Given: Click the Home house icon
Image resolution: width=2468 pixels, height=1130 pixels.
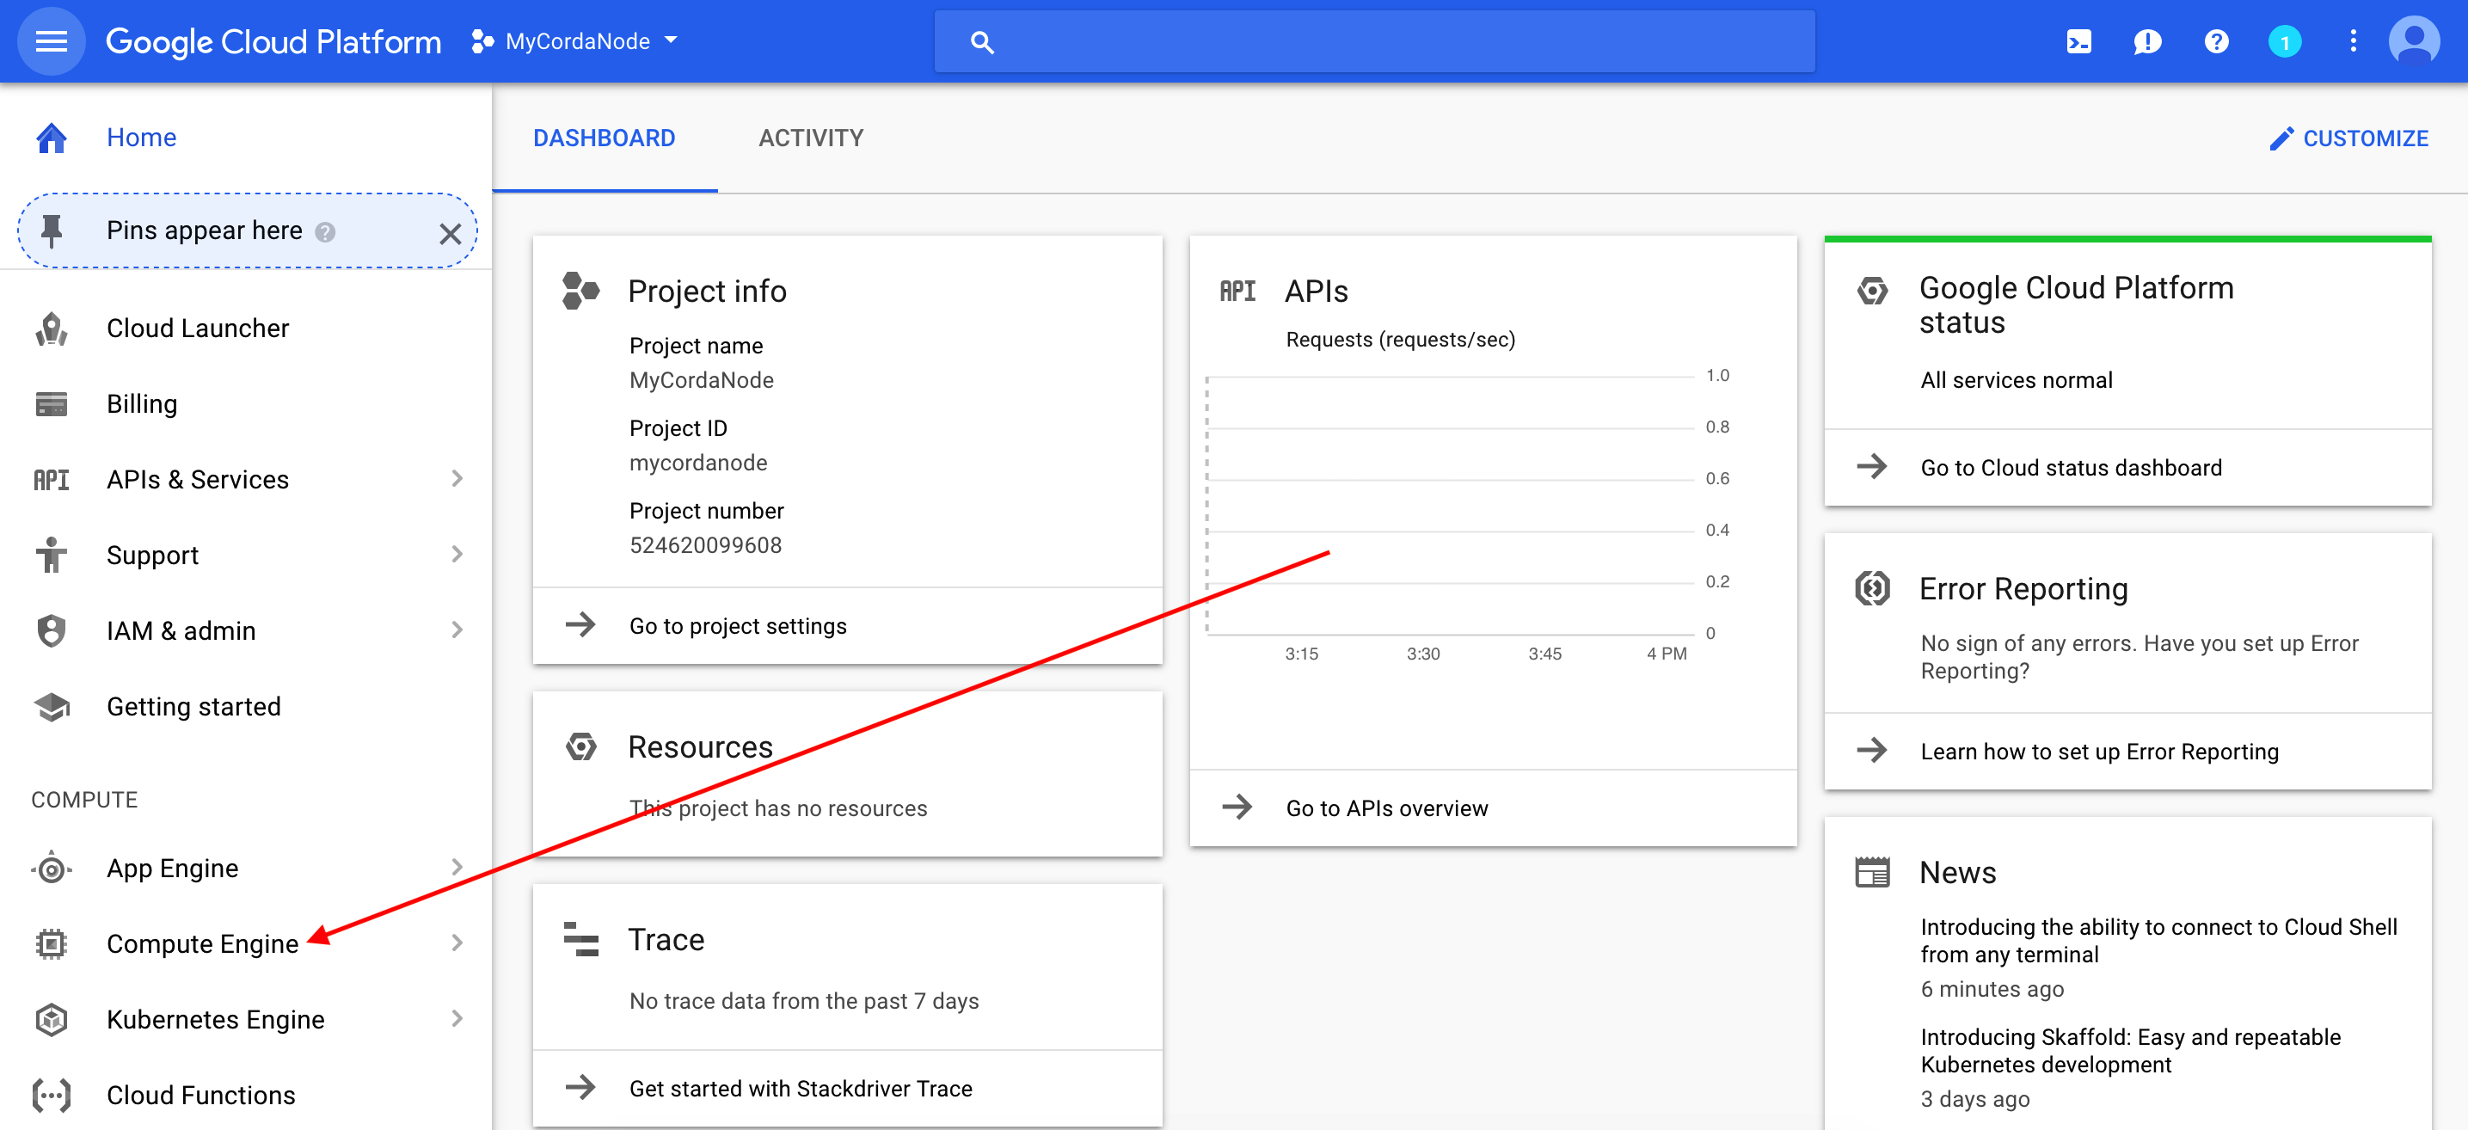Looking at the screenshot, I should point(52,137).
